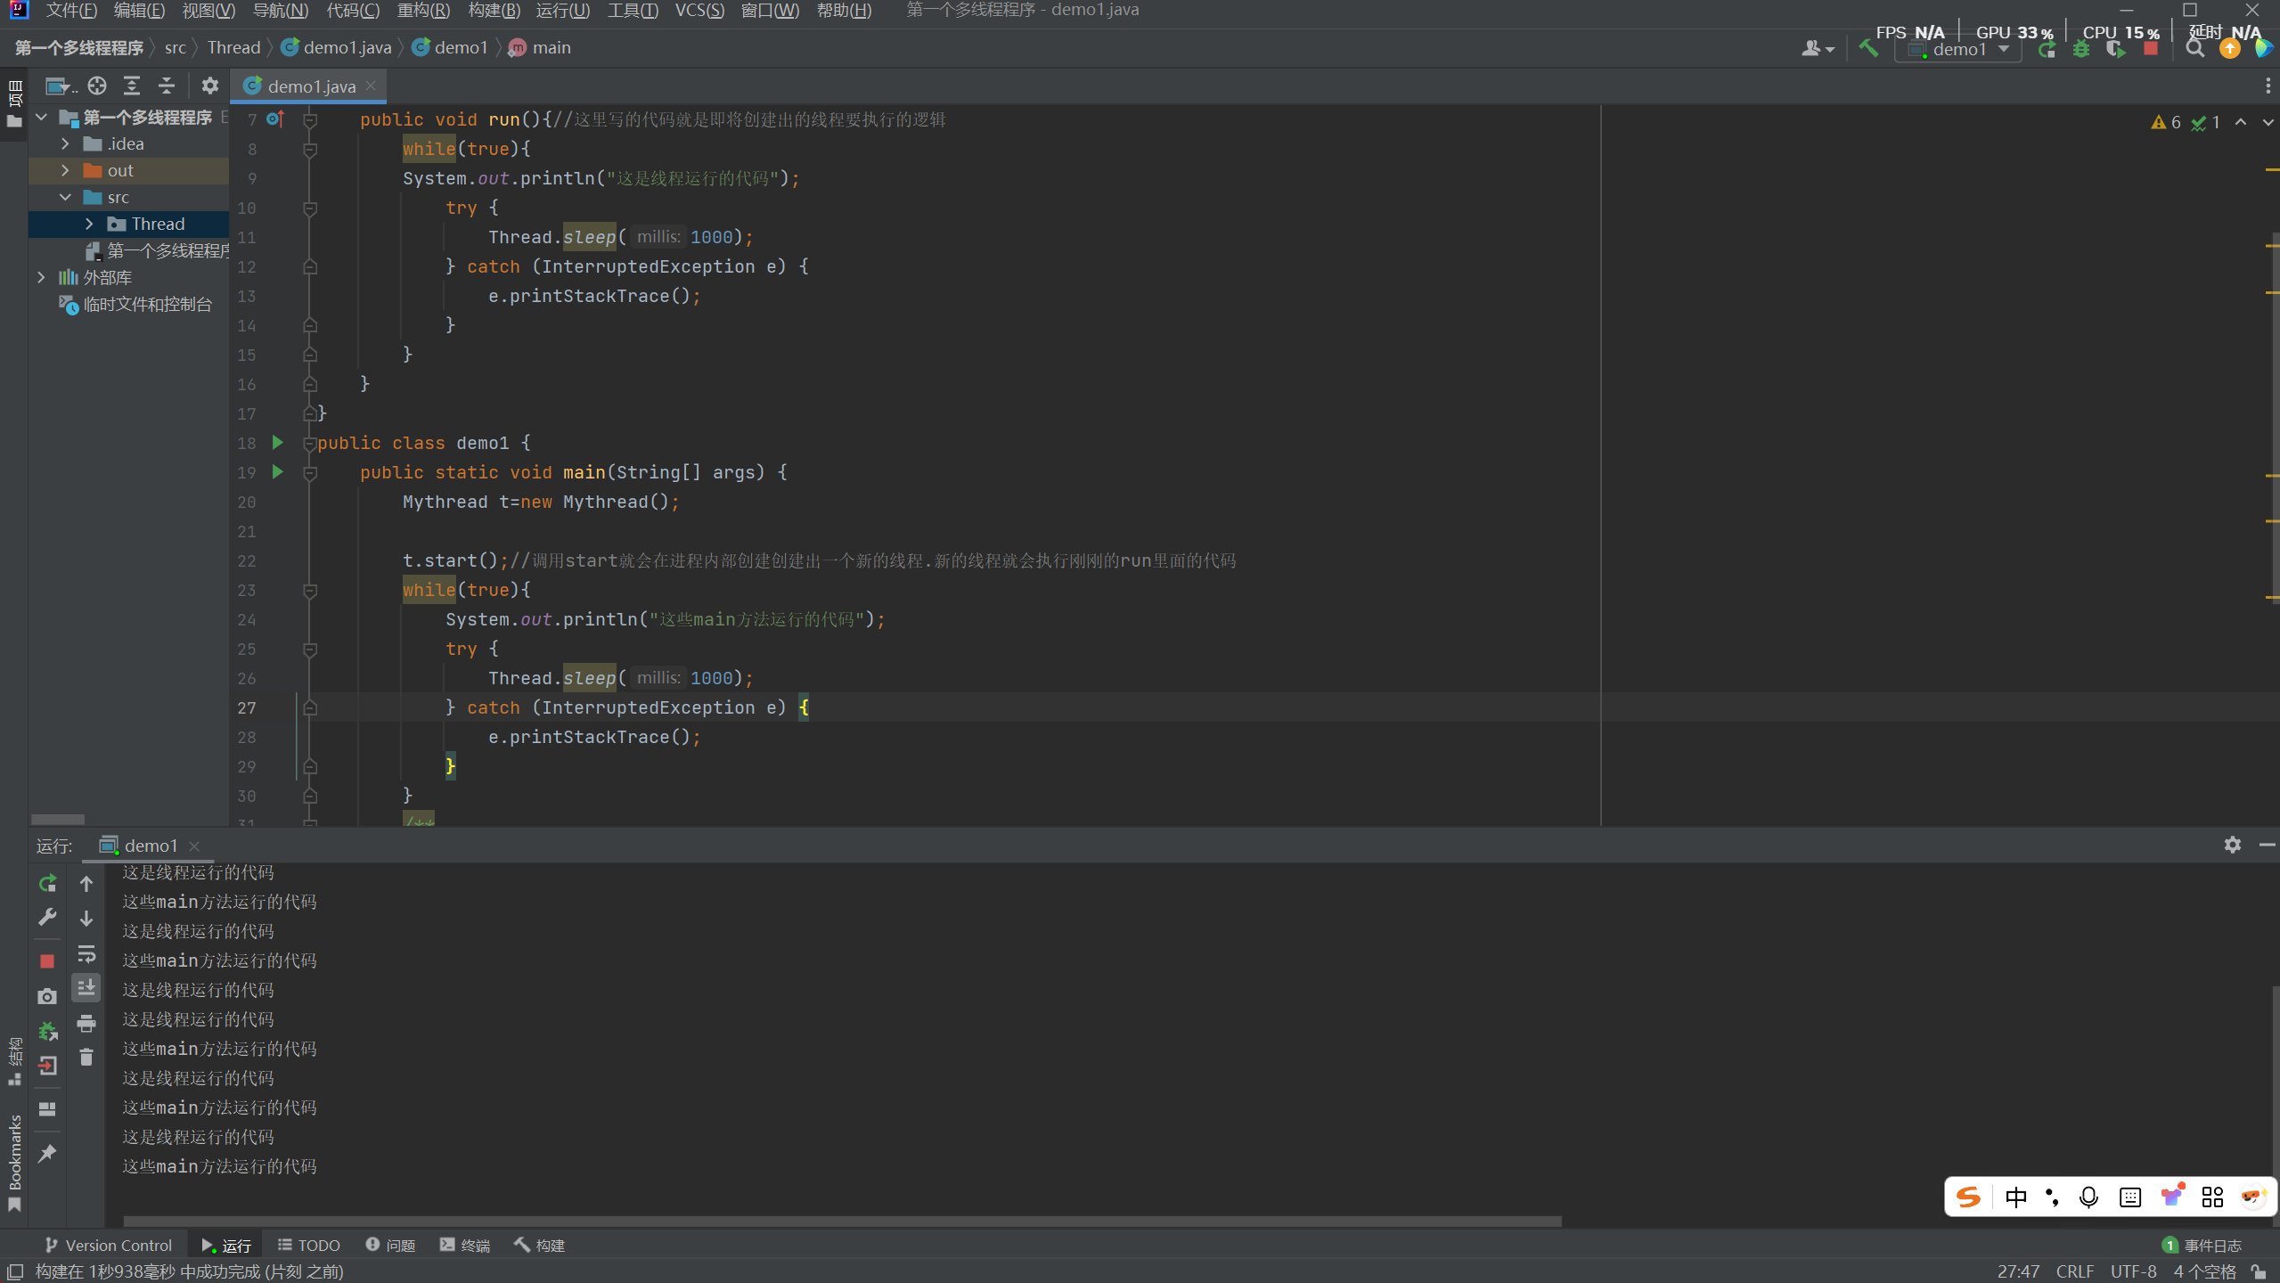
Task: Click the build hammer icon in toolbar
Action: point(1868,48)
